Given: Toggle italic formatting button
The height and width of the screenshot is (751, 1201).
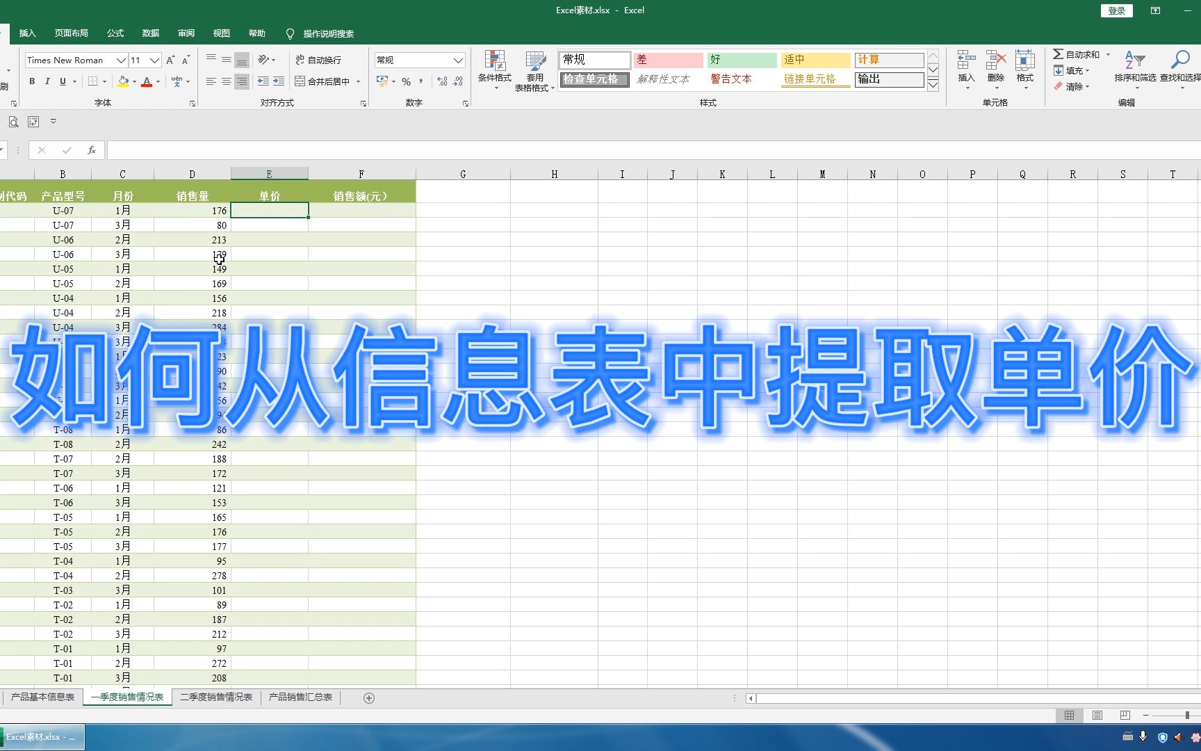Looking at the screenshot, I should point(47,81).
